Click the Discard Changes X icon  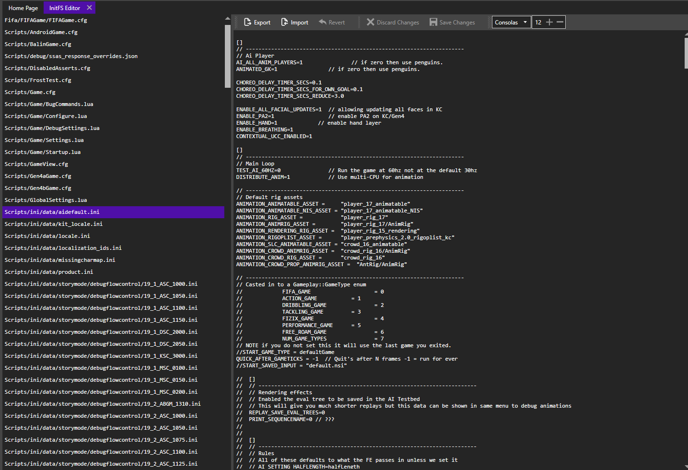click(371, 22)
